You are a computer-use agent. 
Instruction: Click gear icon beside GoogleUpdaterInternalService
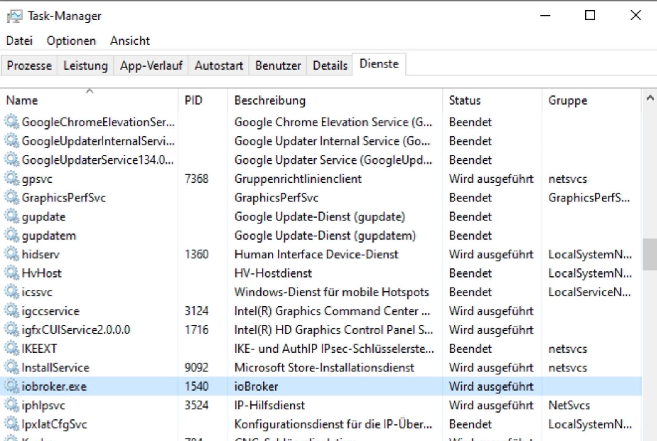tap(12, 141)
